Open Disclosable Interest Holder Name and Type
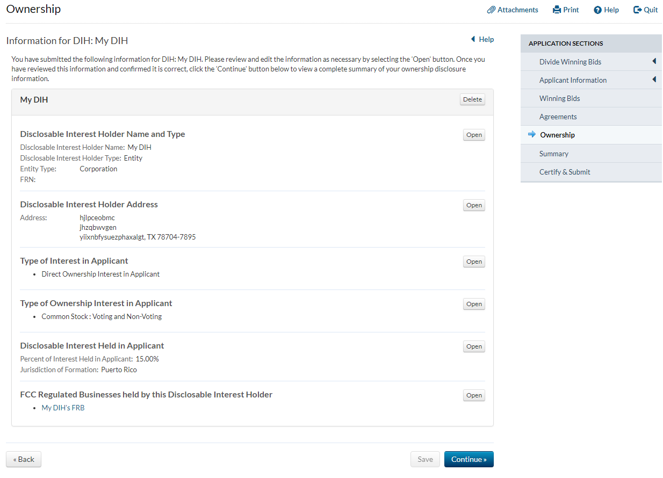The image size is (663, 478). tap(474, 135)
